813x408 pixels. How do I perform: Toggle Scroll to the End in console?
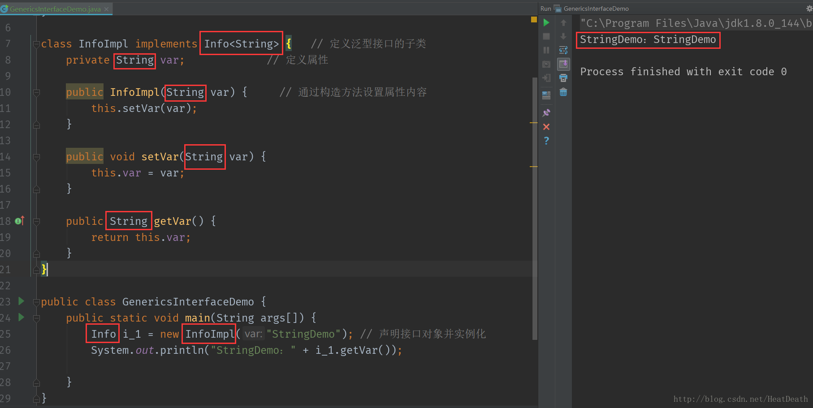(x=563, y=64)
